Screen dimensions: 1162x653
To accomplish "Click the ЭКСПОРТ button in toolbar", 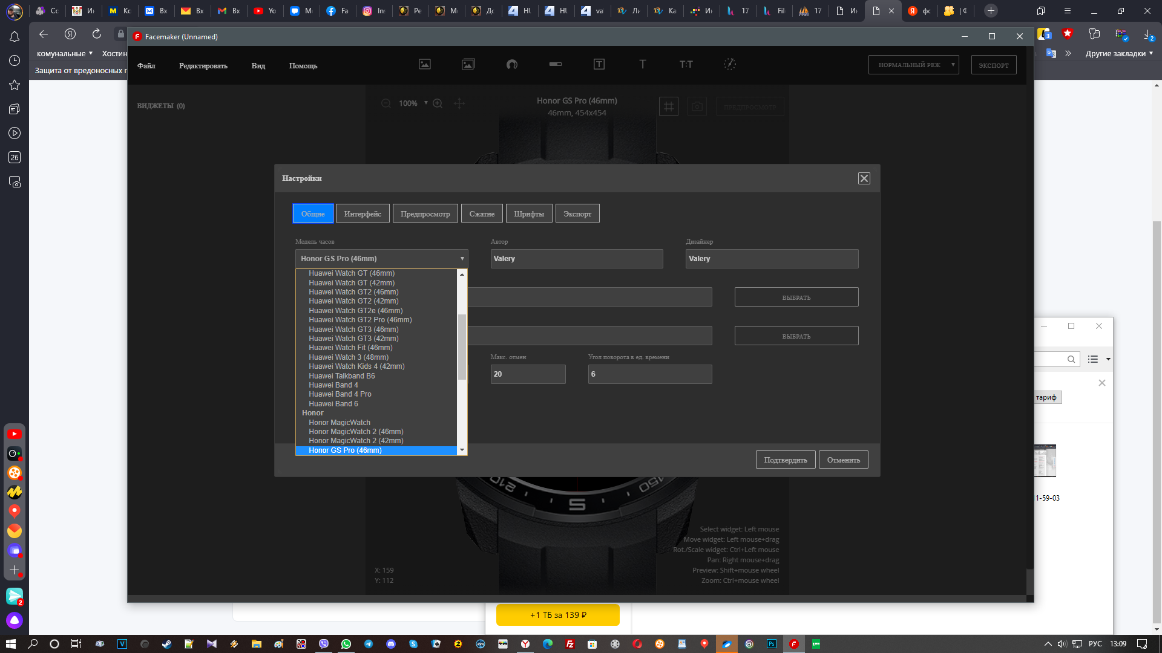I will [x=994, y=65].
